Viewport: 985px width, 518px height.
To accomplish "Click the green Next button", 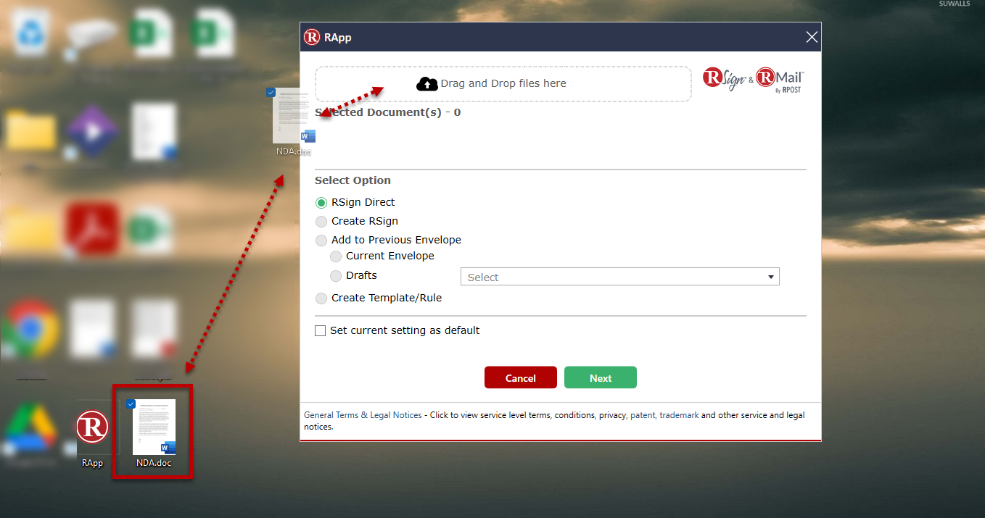I will [x=601, y=377].
